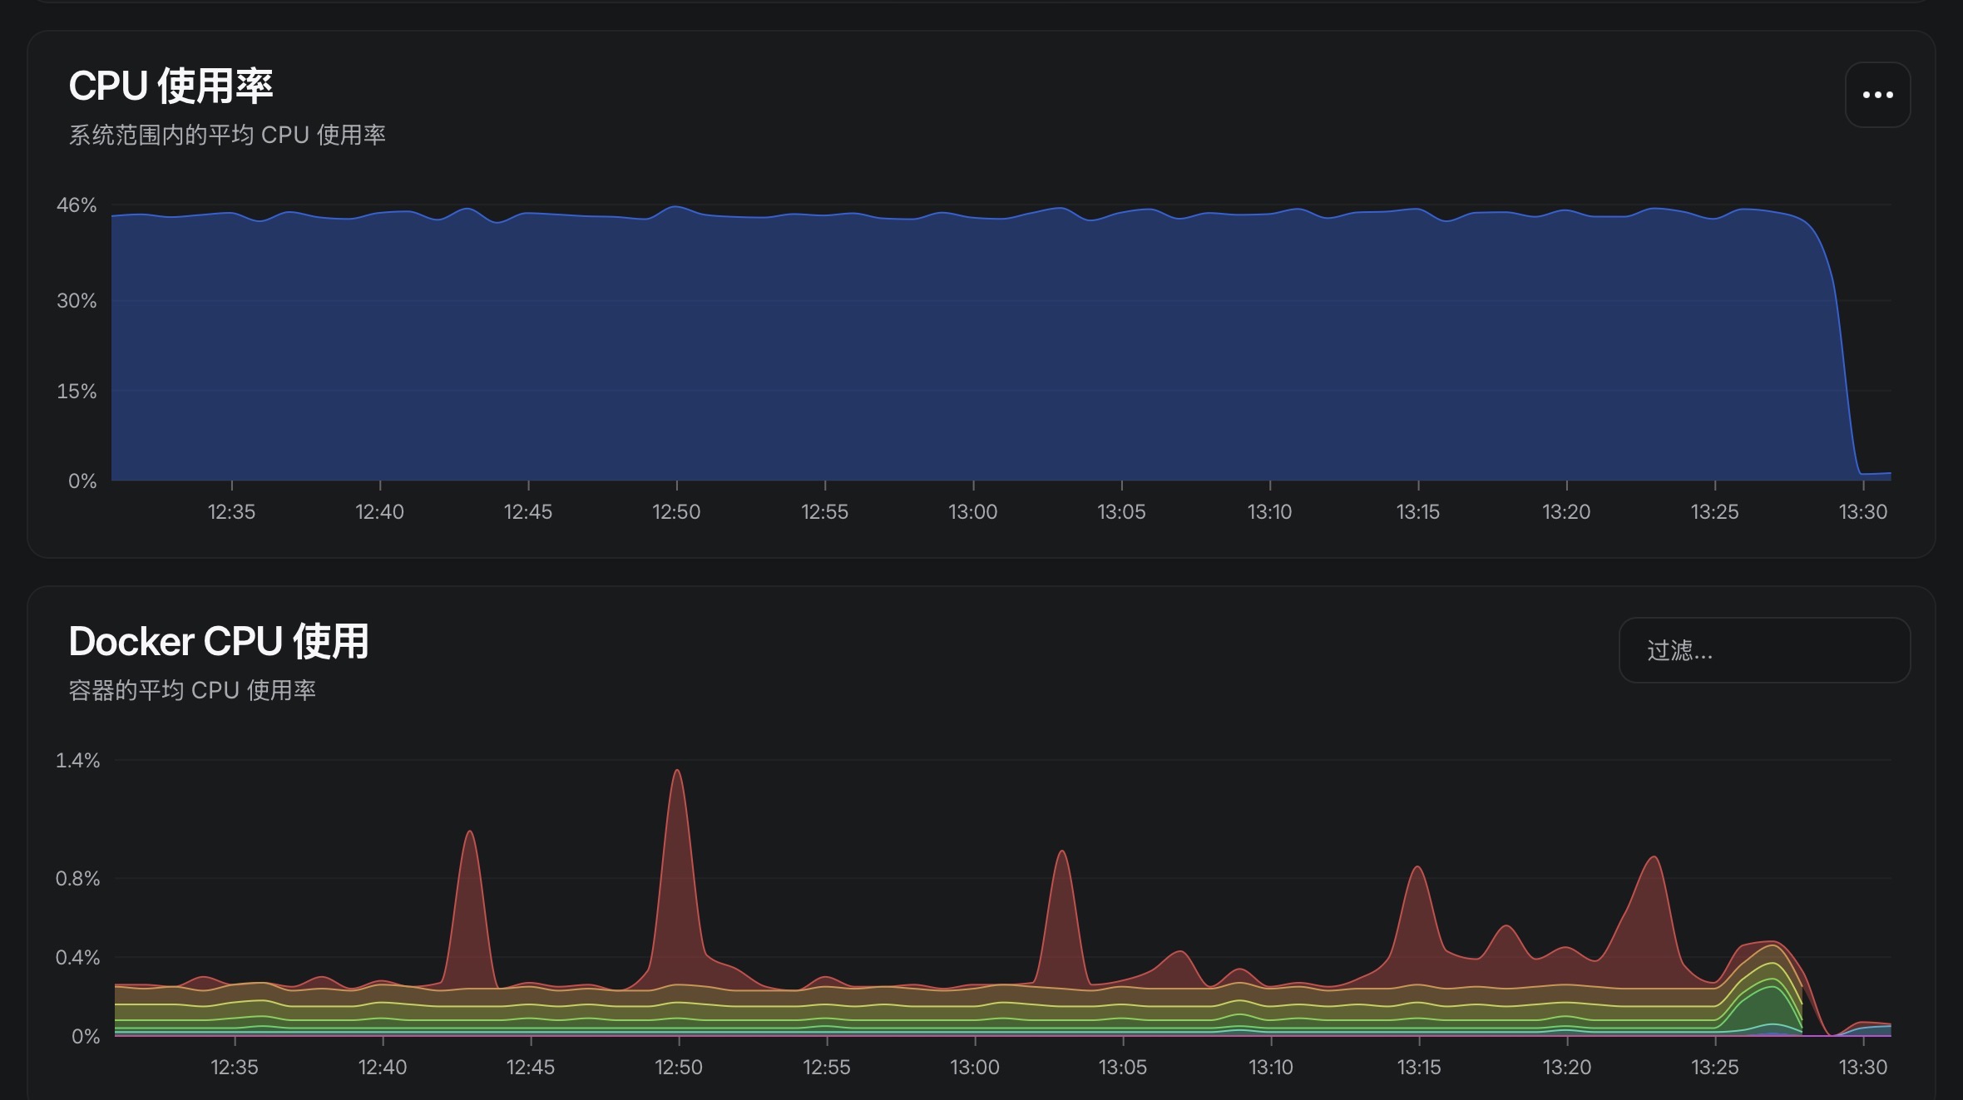The width and height of the screenshot is (1963, 1100).
Task: Click the 容器的平均 CPU 使用率 subtitle
Action: (x=191, y=690)
